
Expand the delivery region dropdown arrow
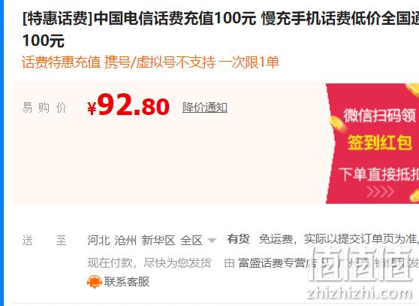click(x=212, y=240)
